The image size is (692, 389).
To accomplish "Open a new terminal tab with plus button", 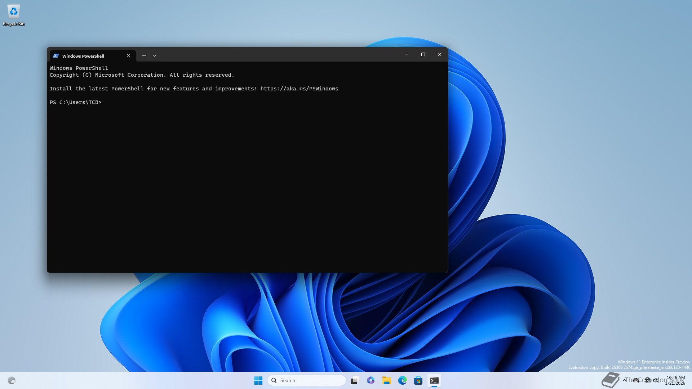I will click(x=144, y=55).
